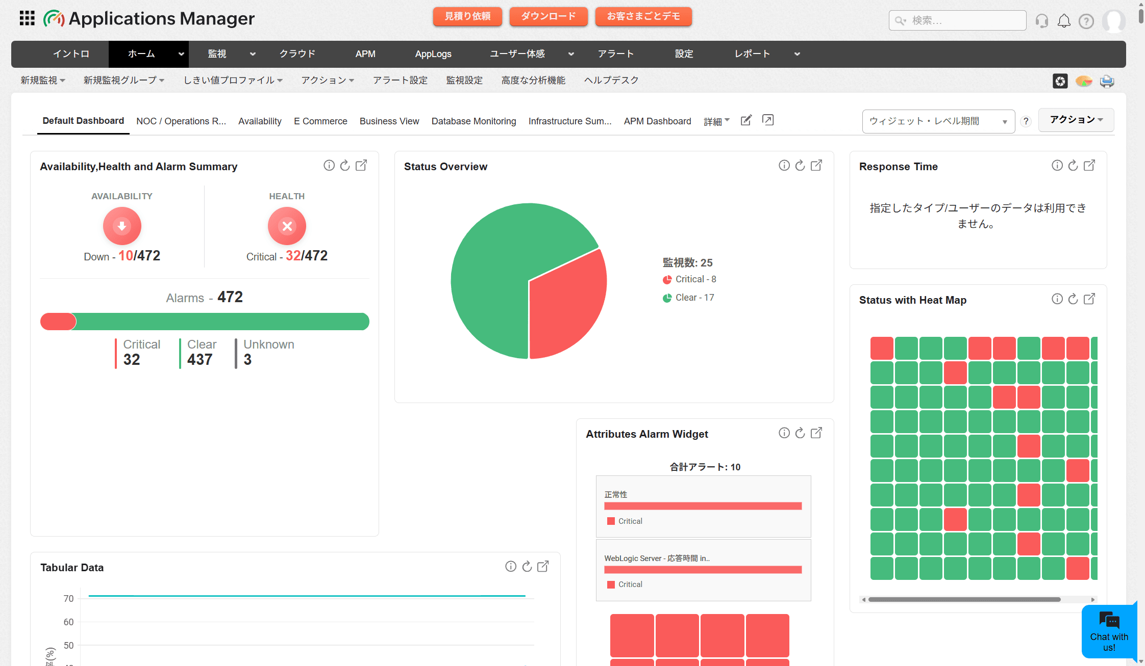
Task: Open the 詳細 dashboards dropdown
Action: [x=717, y=121]
